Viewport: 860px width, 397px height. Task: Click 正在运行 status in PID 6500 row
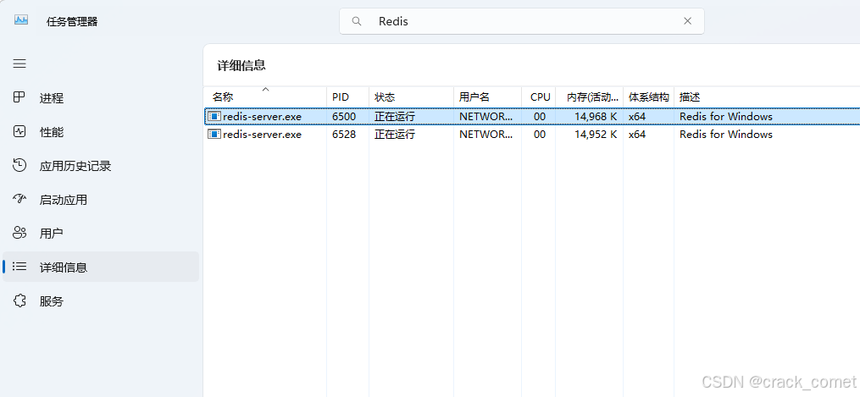pyautogui.click(x=394, y=117)
